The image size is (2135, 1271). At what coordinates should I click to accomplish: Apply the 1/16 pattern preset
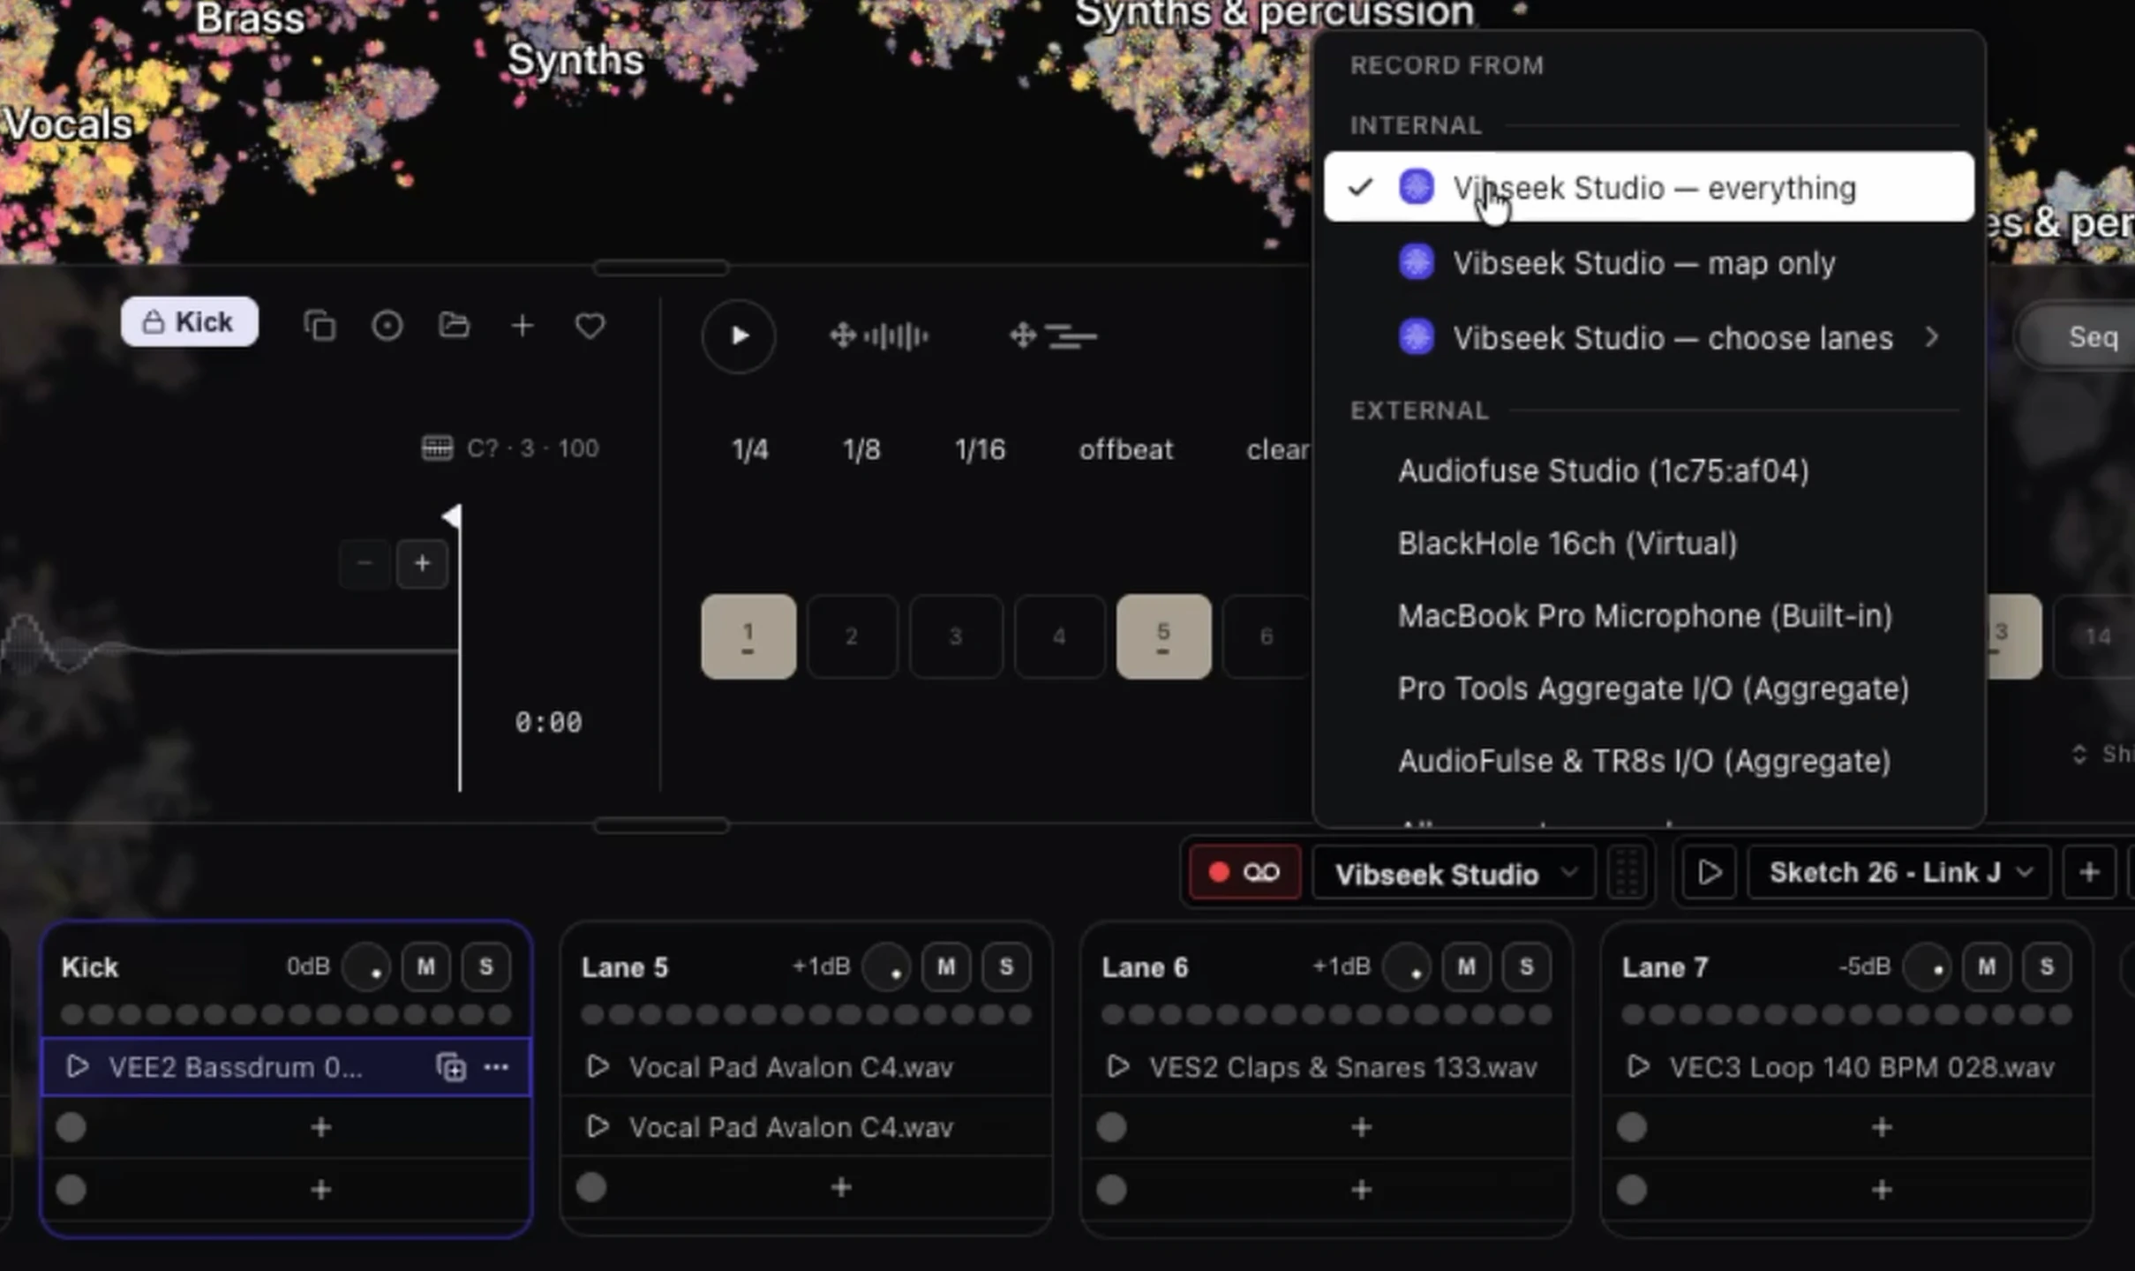pos(980,449)
